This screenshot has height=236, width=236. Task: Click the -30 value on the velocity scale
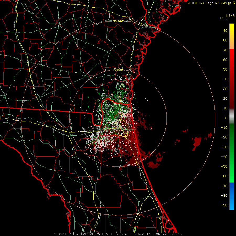point(224,147)
